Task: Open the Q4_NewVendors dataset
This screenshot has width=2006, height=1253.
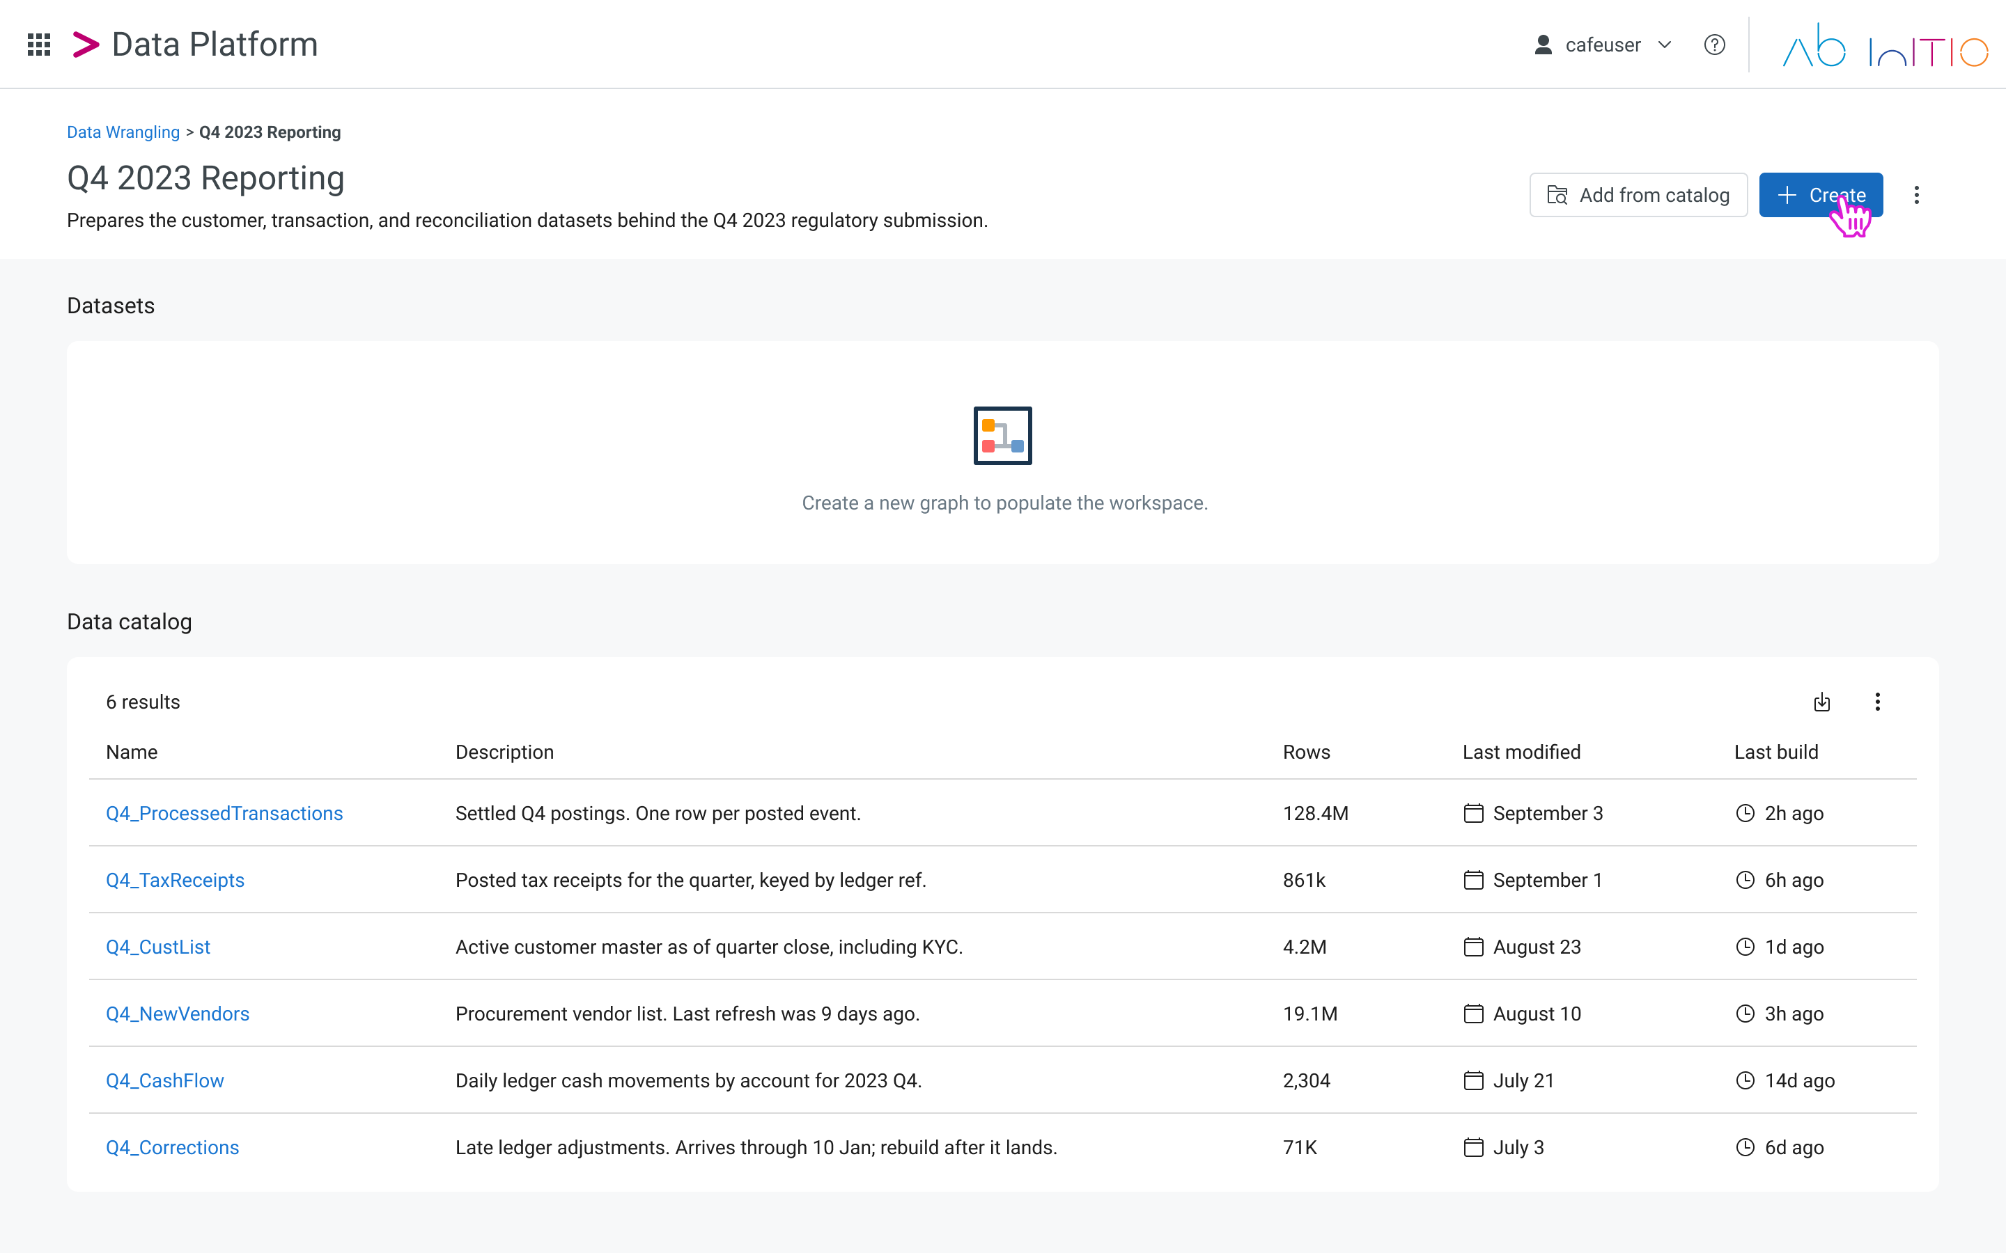Action: point(178,1014)
